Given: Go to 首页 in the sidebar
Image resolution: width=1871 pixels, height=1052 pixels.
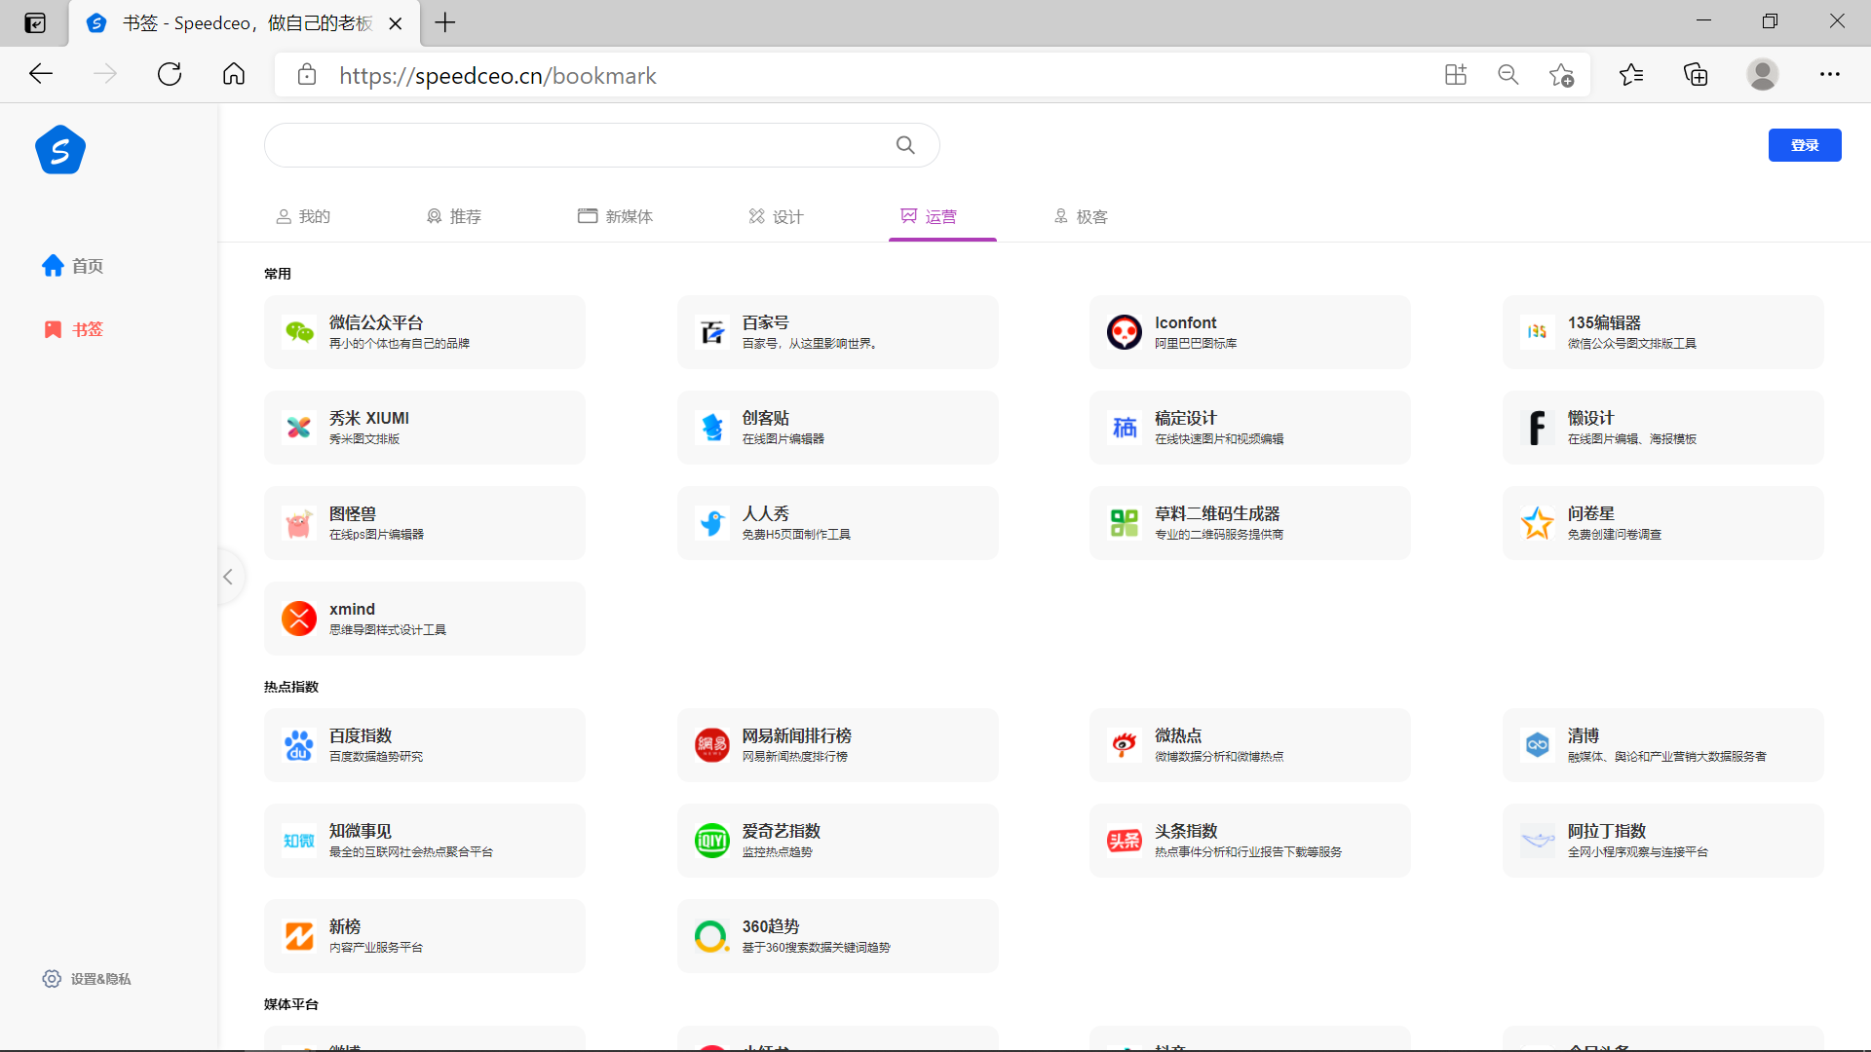Looking at the screenshot, I should [x=73, y=266].
